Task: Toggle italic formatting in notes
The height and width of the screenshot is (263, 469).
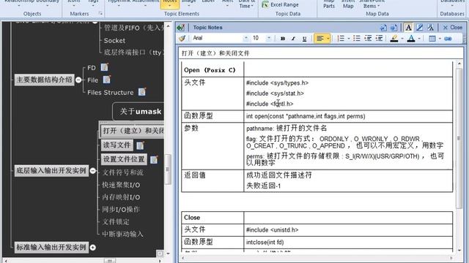Action: (293, 39)
